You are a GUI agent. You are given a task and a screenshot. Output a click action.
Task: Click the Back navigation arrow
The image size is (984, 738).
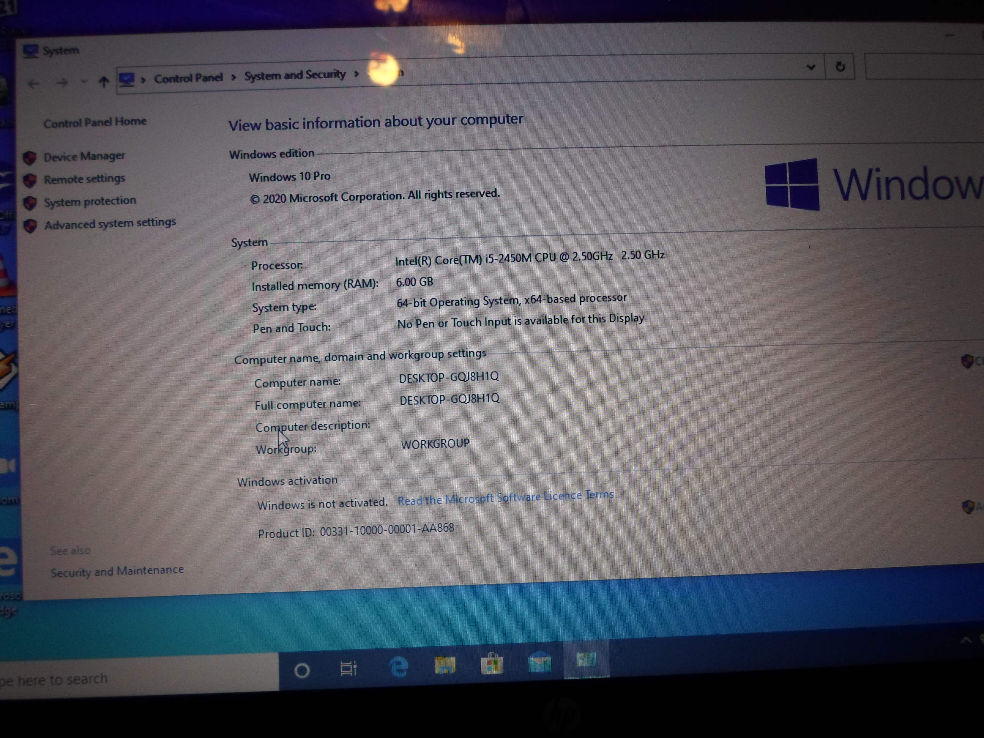pyautogui.click(x=33, y=84)
